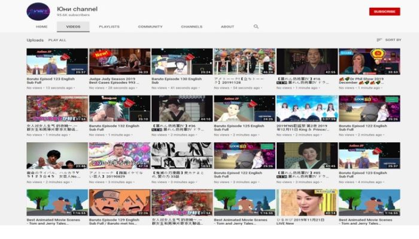Switch to the Home tab
This screenshot has height=239, width=419.
click(x=41, y=27)
